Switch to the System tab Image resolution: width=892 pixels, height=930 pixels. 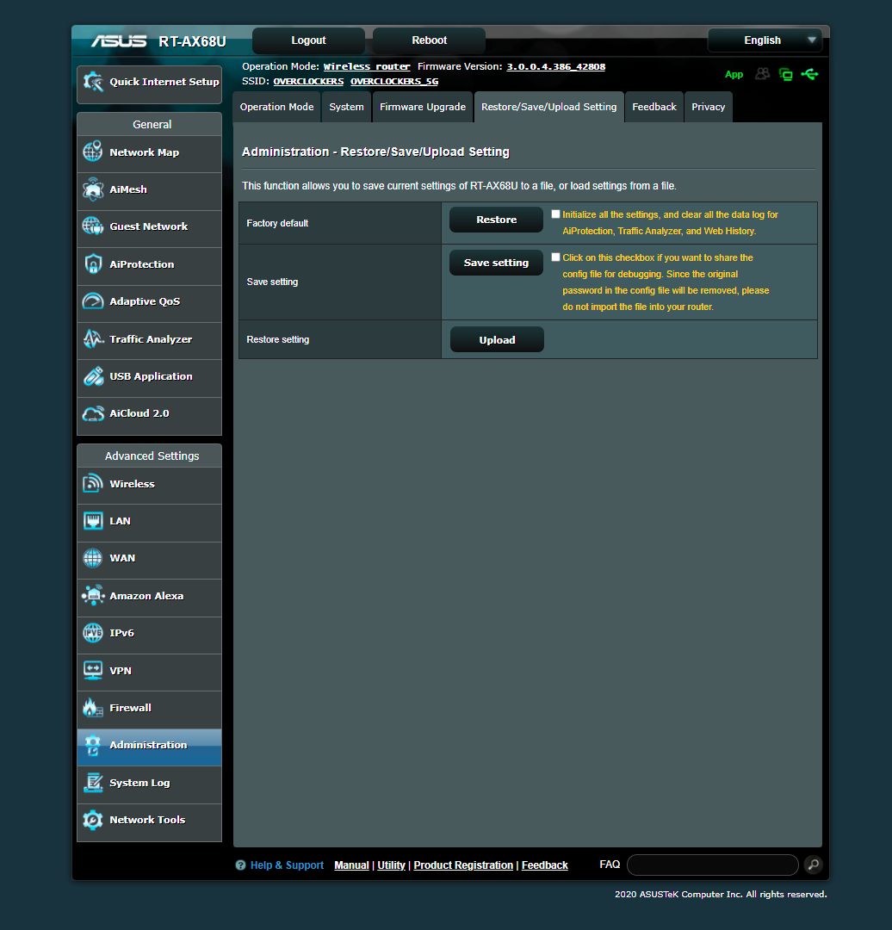click(346, 107)
